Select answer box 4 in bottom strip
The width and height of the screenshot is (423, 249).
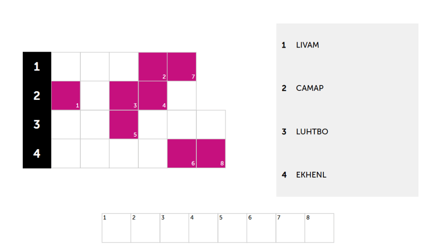(203, 228)
